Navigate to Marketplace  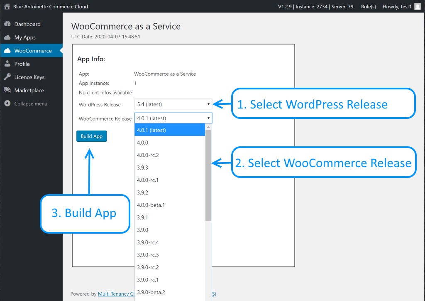(x=31, y=90)
